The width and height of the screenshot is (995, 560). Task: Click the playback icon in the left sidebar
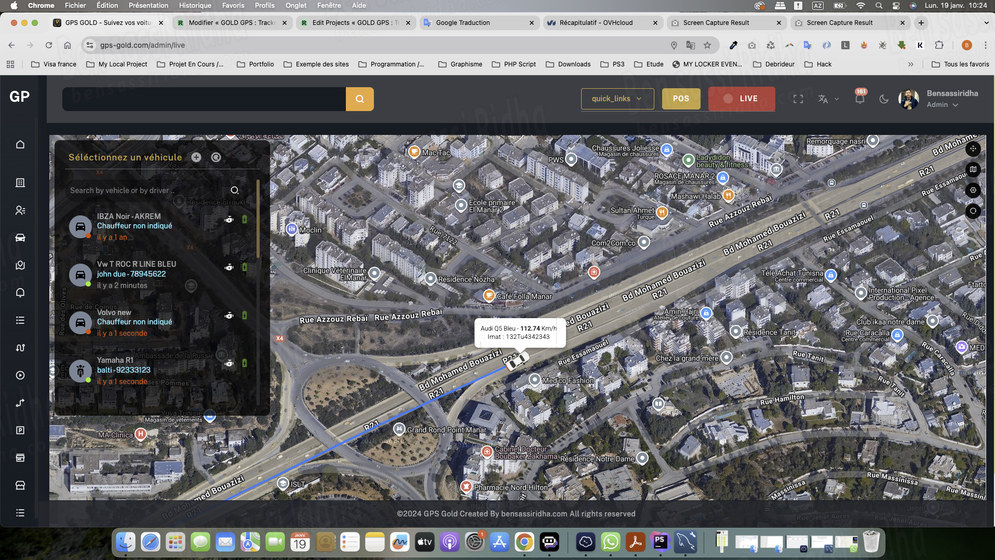pyautogui.click(x=20, y=375)
